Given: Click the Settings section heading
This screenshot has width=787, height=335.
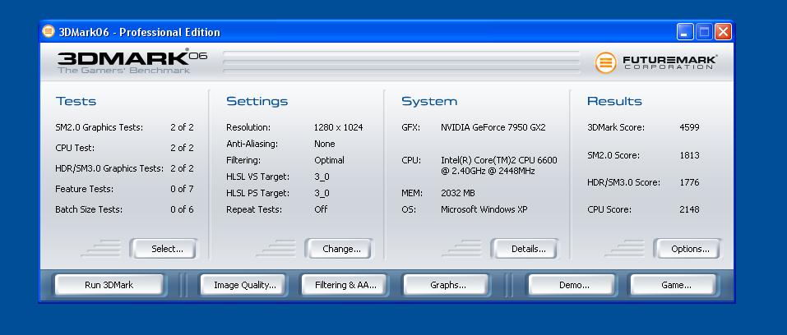Looking at the screenshot, I should (257, 101).
